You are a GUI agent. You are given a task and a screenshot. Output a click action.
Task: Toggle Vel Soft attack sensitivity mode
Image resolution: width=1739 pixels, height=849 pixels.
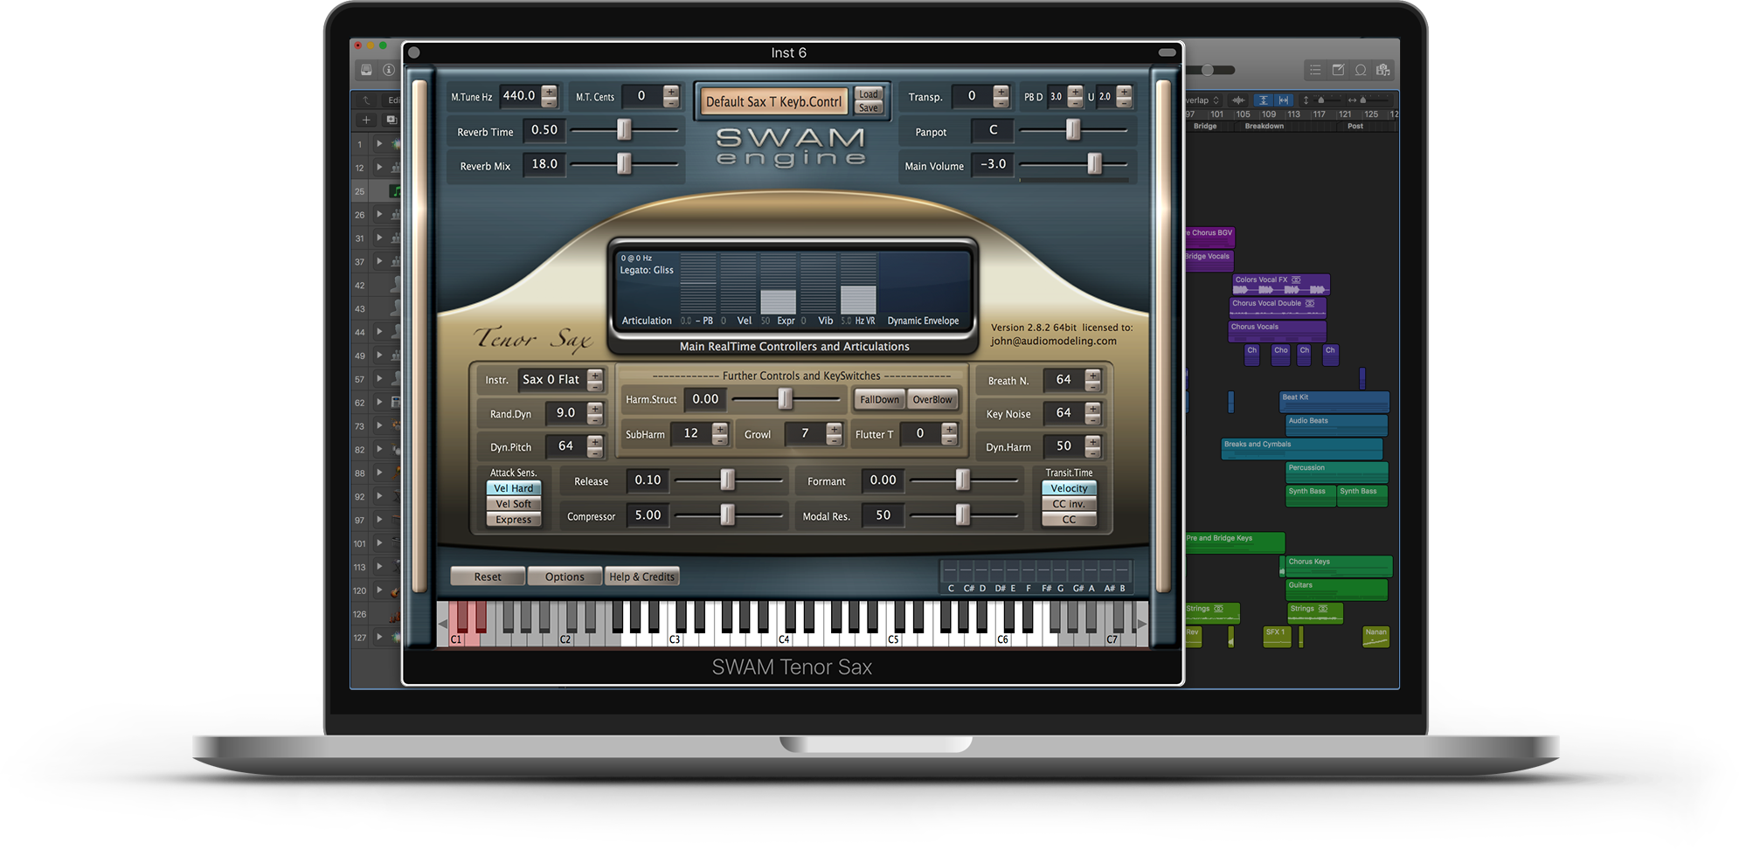514,504
